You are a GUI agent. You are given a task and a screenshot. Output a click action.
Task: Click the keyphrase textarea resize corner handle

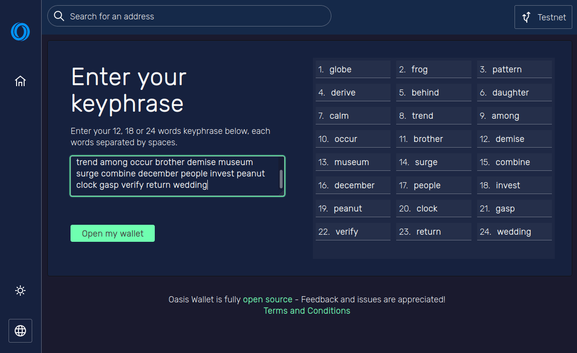tap(282, 193)
